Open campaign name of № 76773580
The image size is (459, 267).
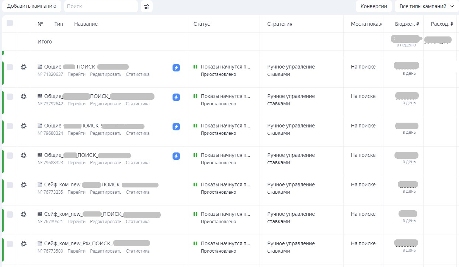click(x=97, y=243)
